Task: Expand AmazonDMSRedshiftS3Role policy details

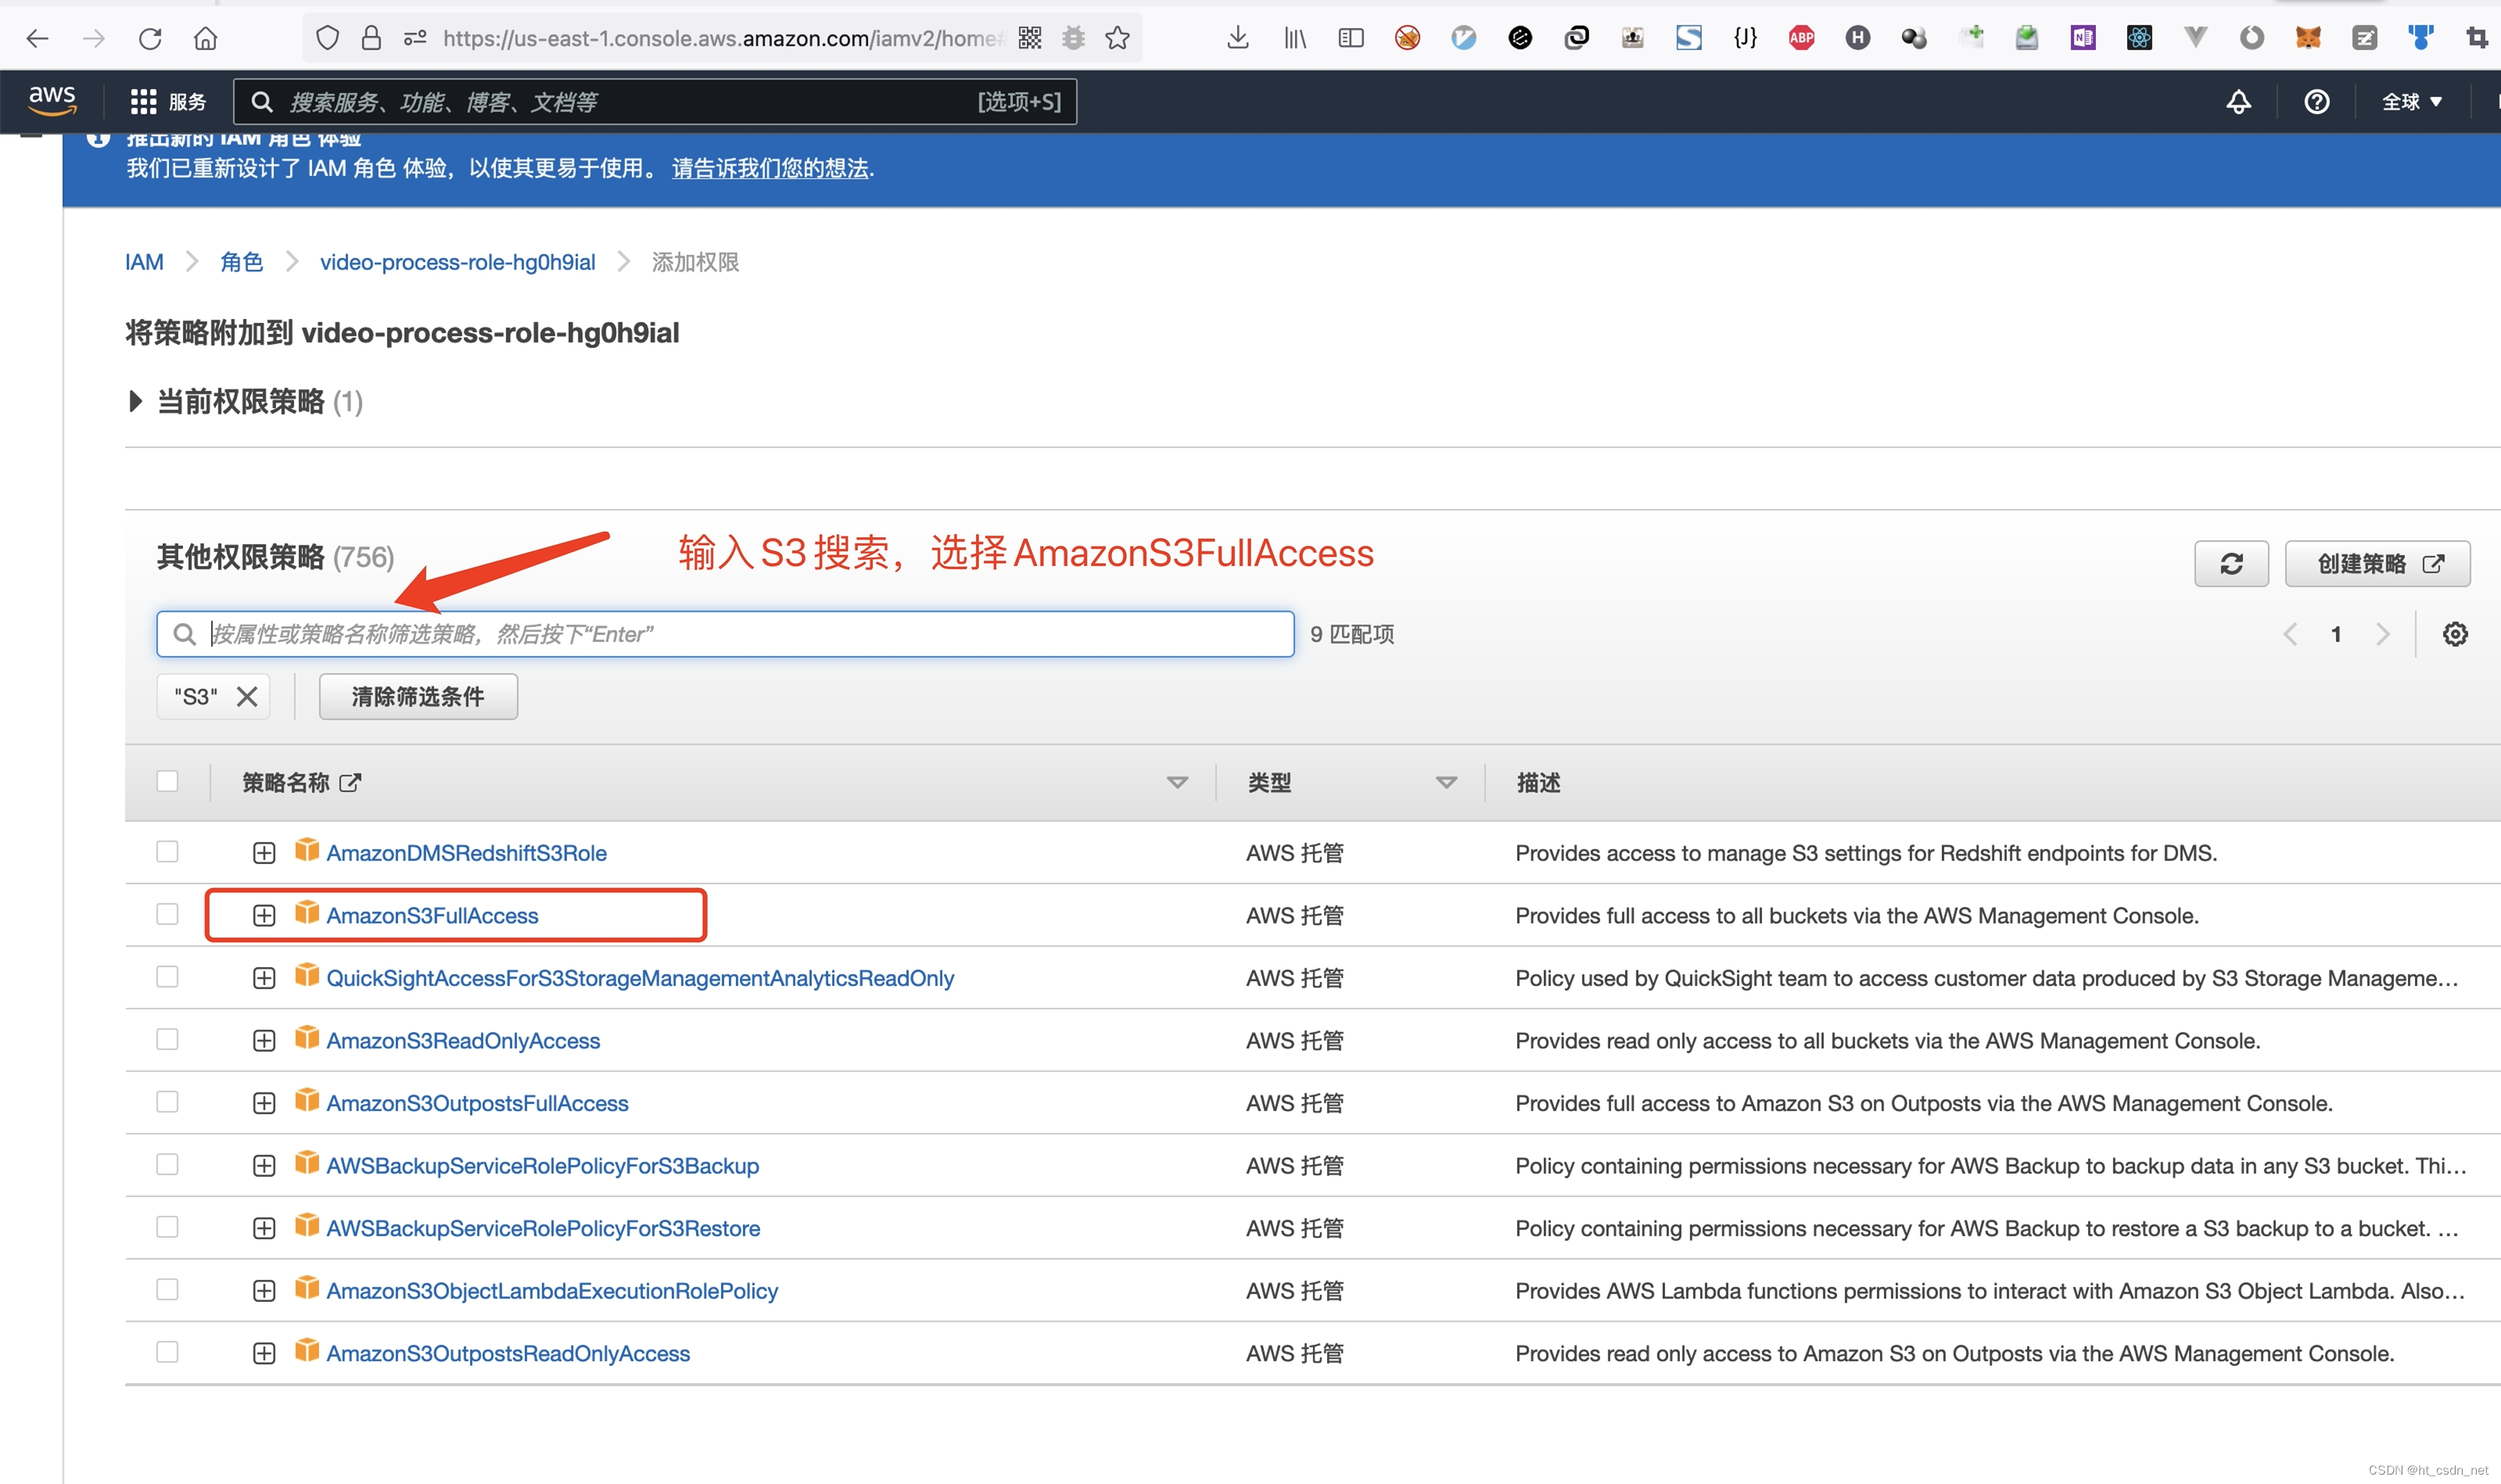Action: pos(264,853)
